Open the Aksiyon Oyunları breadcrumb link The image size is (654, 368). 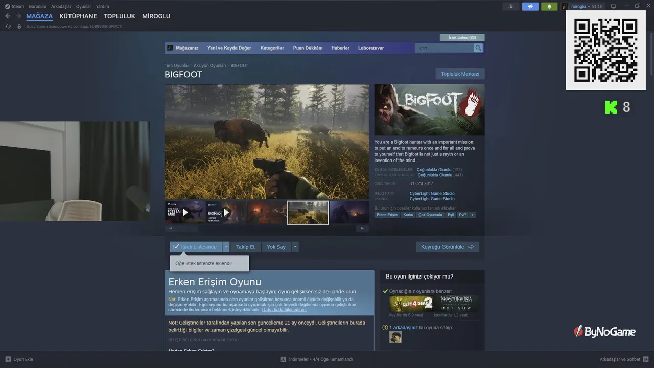pyautogui.click(x=209, y=65)
